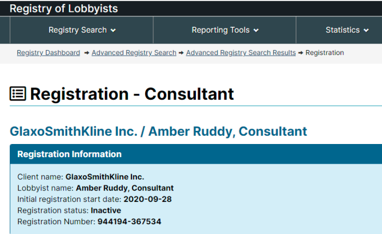Image resolution: width=382 pixels, height=234 pixels.
Task: Open Advanced Registry Search breadcrumb link
Action: point(134,52)
